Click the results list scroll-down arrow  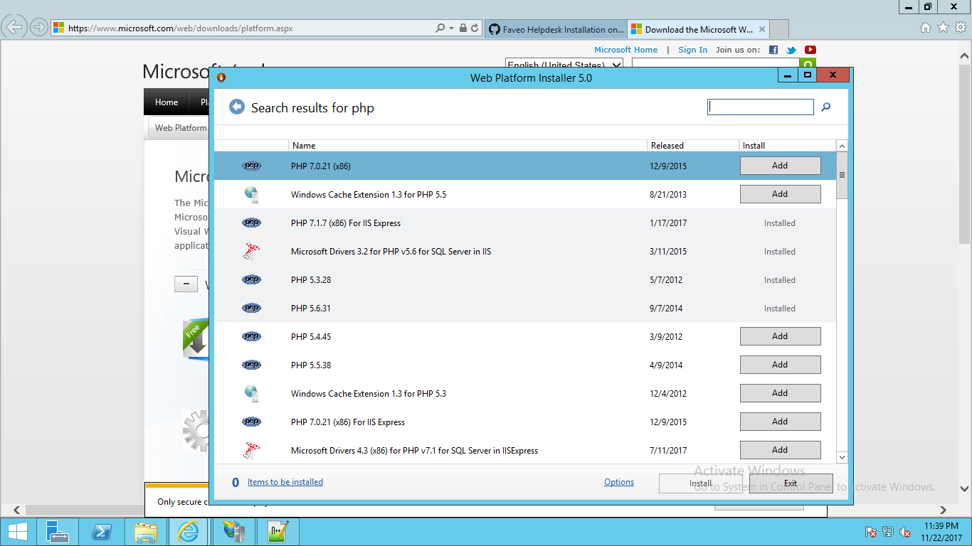click(842, 457)
